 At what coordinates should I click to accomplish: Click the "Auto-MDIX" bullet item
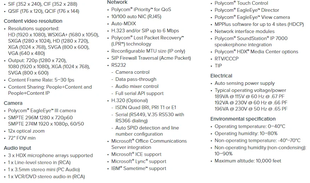[124, 23]
